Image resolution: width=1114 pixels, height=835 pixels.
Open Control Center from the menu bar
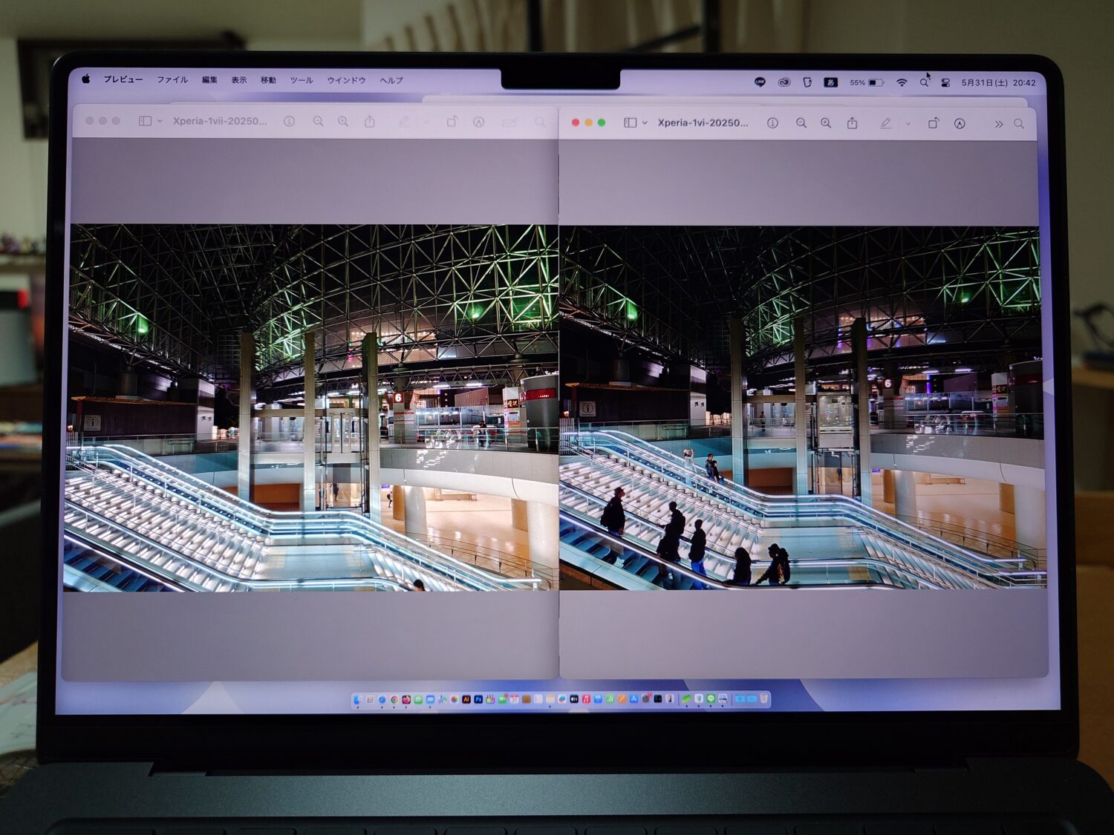pyautogui.click(x=945, y=82)
